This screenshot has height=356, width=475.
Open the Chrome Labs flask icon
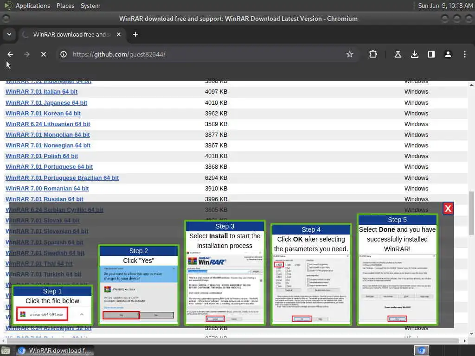pos(398,54)
